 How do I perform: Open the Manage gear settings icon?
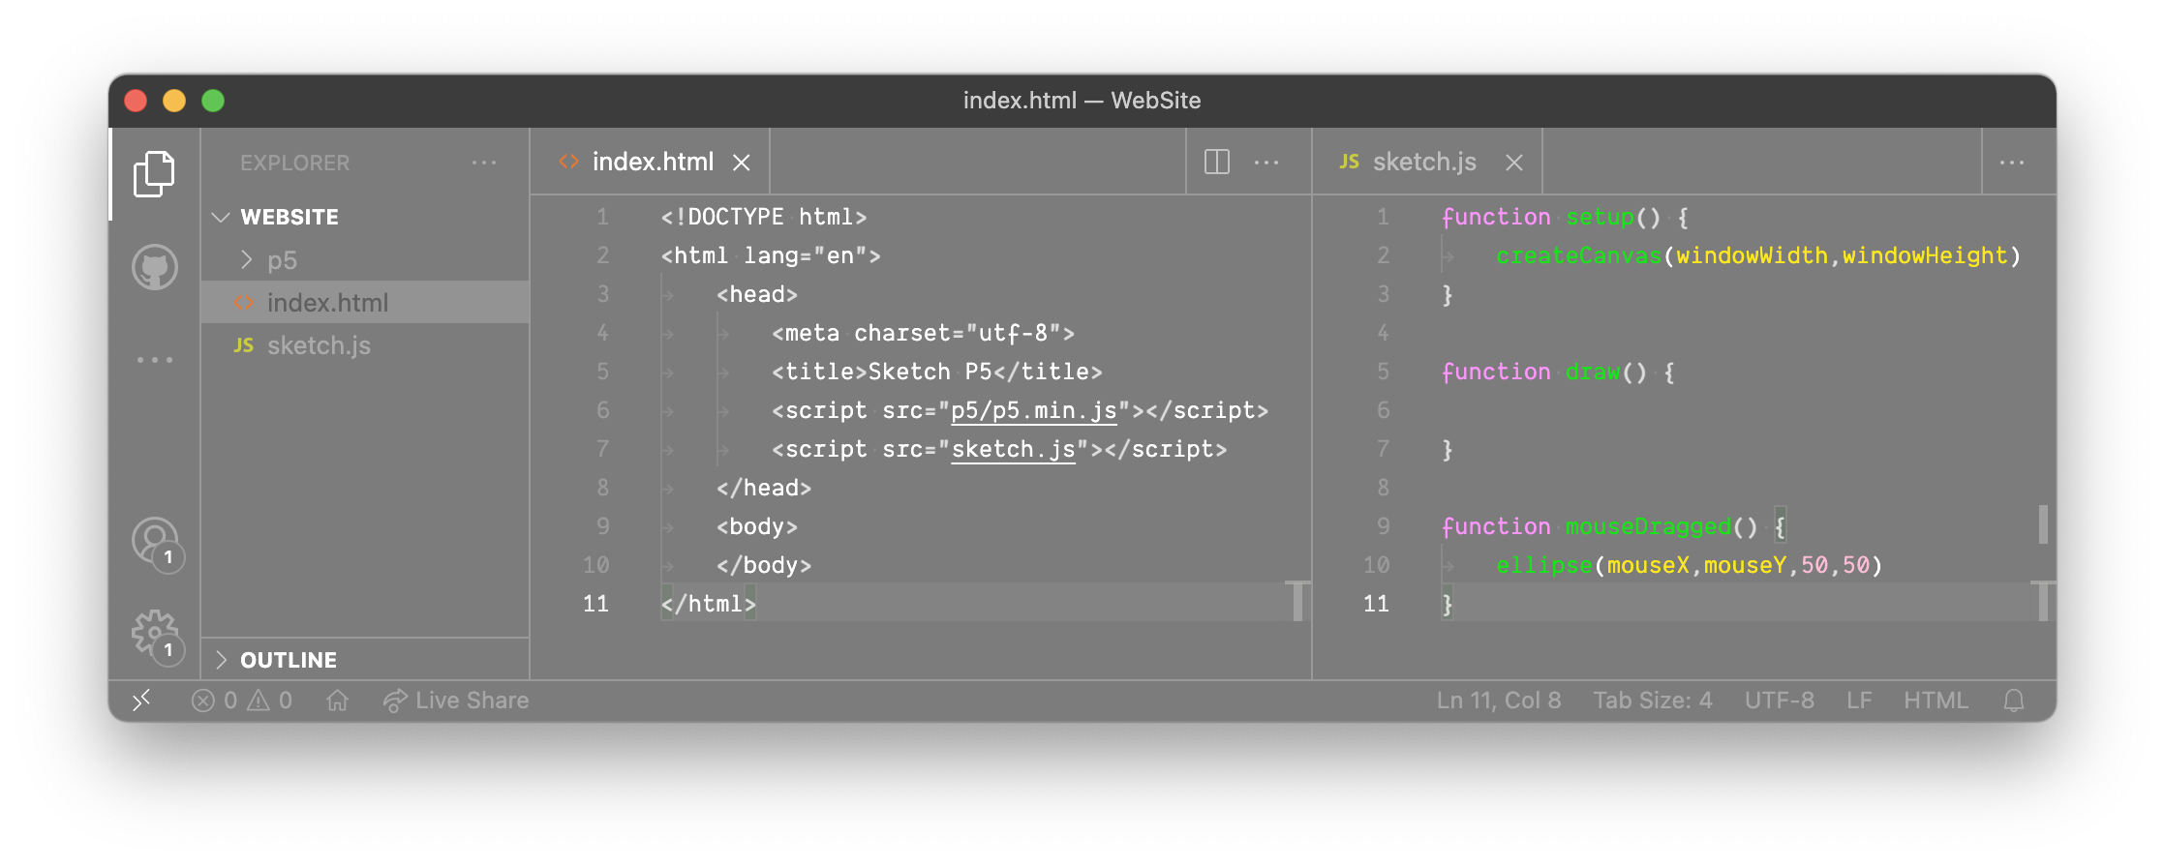[x=155, y=633]
